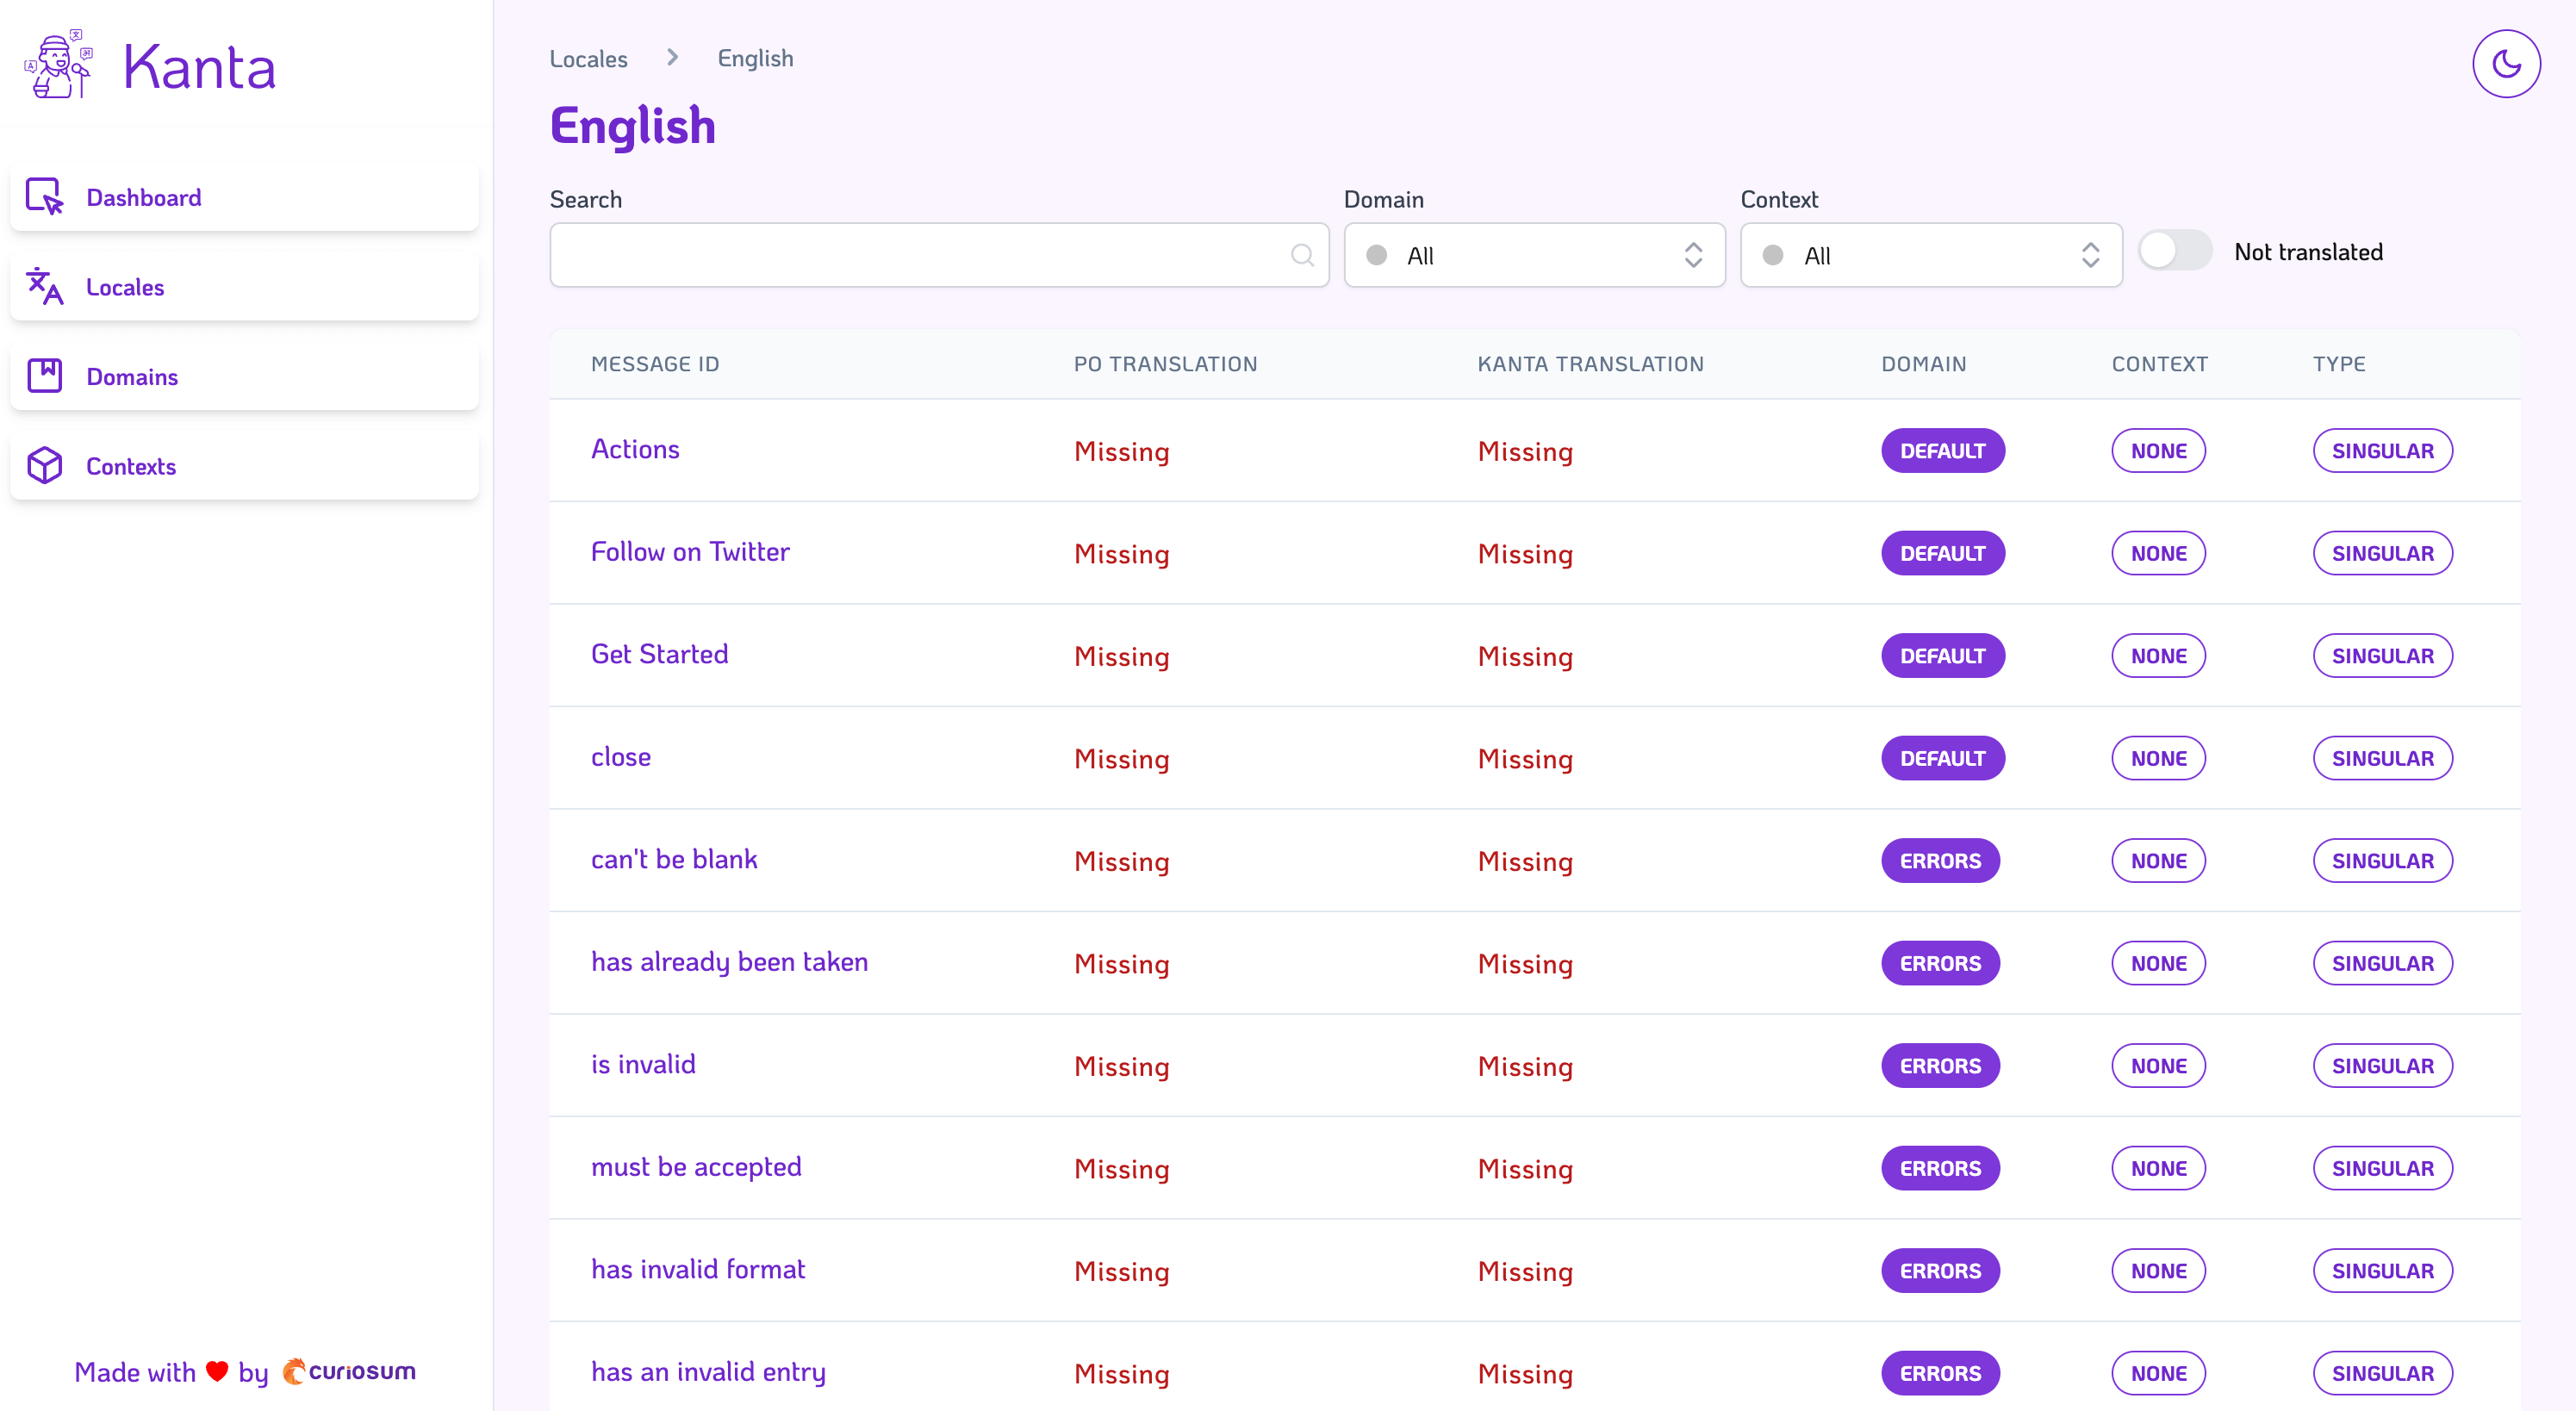
Task: Click the red heart icon in the footer
Action: [x=217, y=1371]
